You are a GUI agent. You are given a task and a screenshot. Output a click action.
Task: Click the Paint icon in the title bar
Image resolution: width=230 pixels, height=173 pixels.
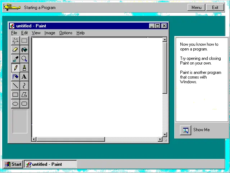click(x=12, y=26)
